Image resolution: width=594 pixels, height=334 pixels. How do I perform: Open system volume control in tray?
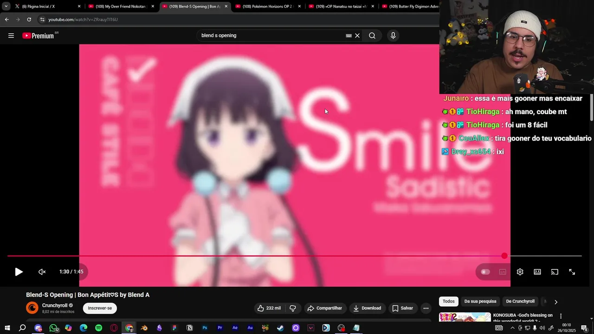tap(542, 328)
